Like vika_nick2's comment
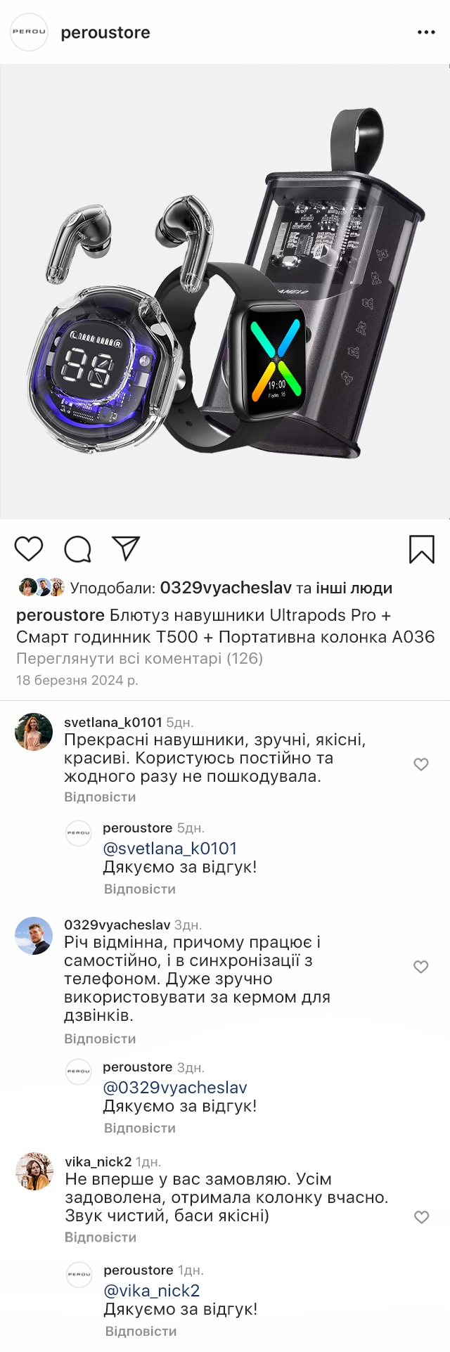The image size is (450, 1352). (422, 1217)
